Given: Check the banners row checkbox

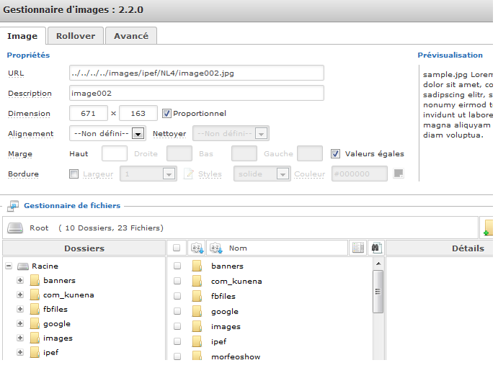Looking at the screenshot, I should click(x=177, y=266).
